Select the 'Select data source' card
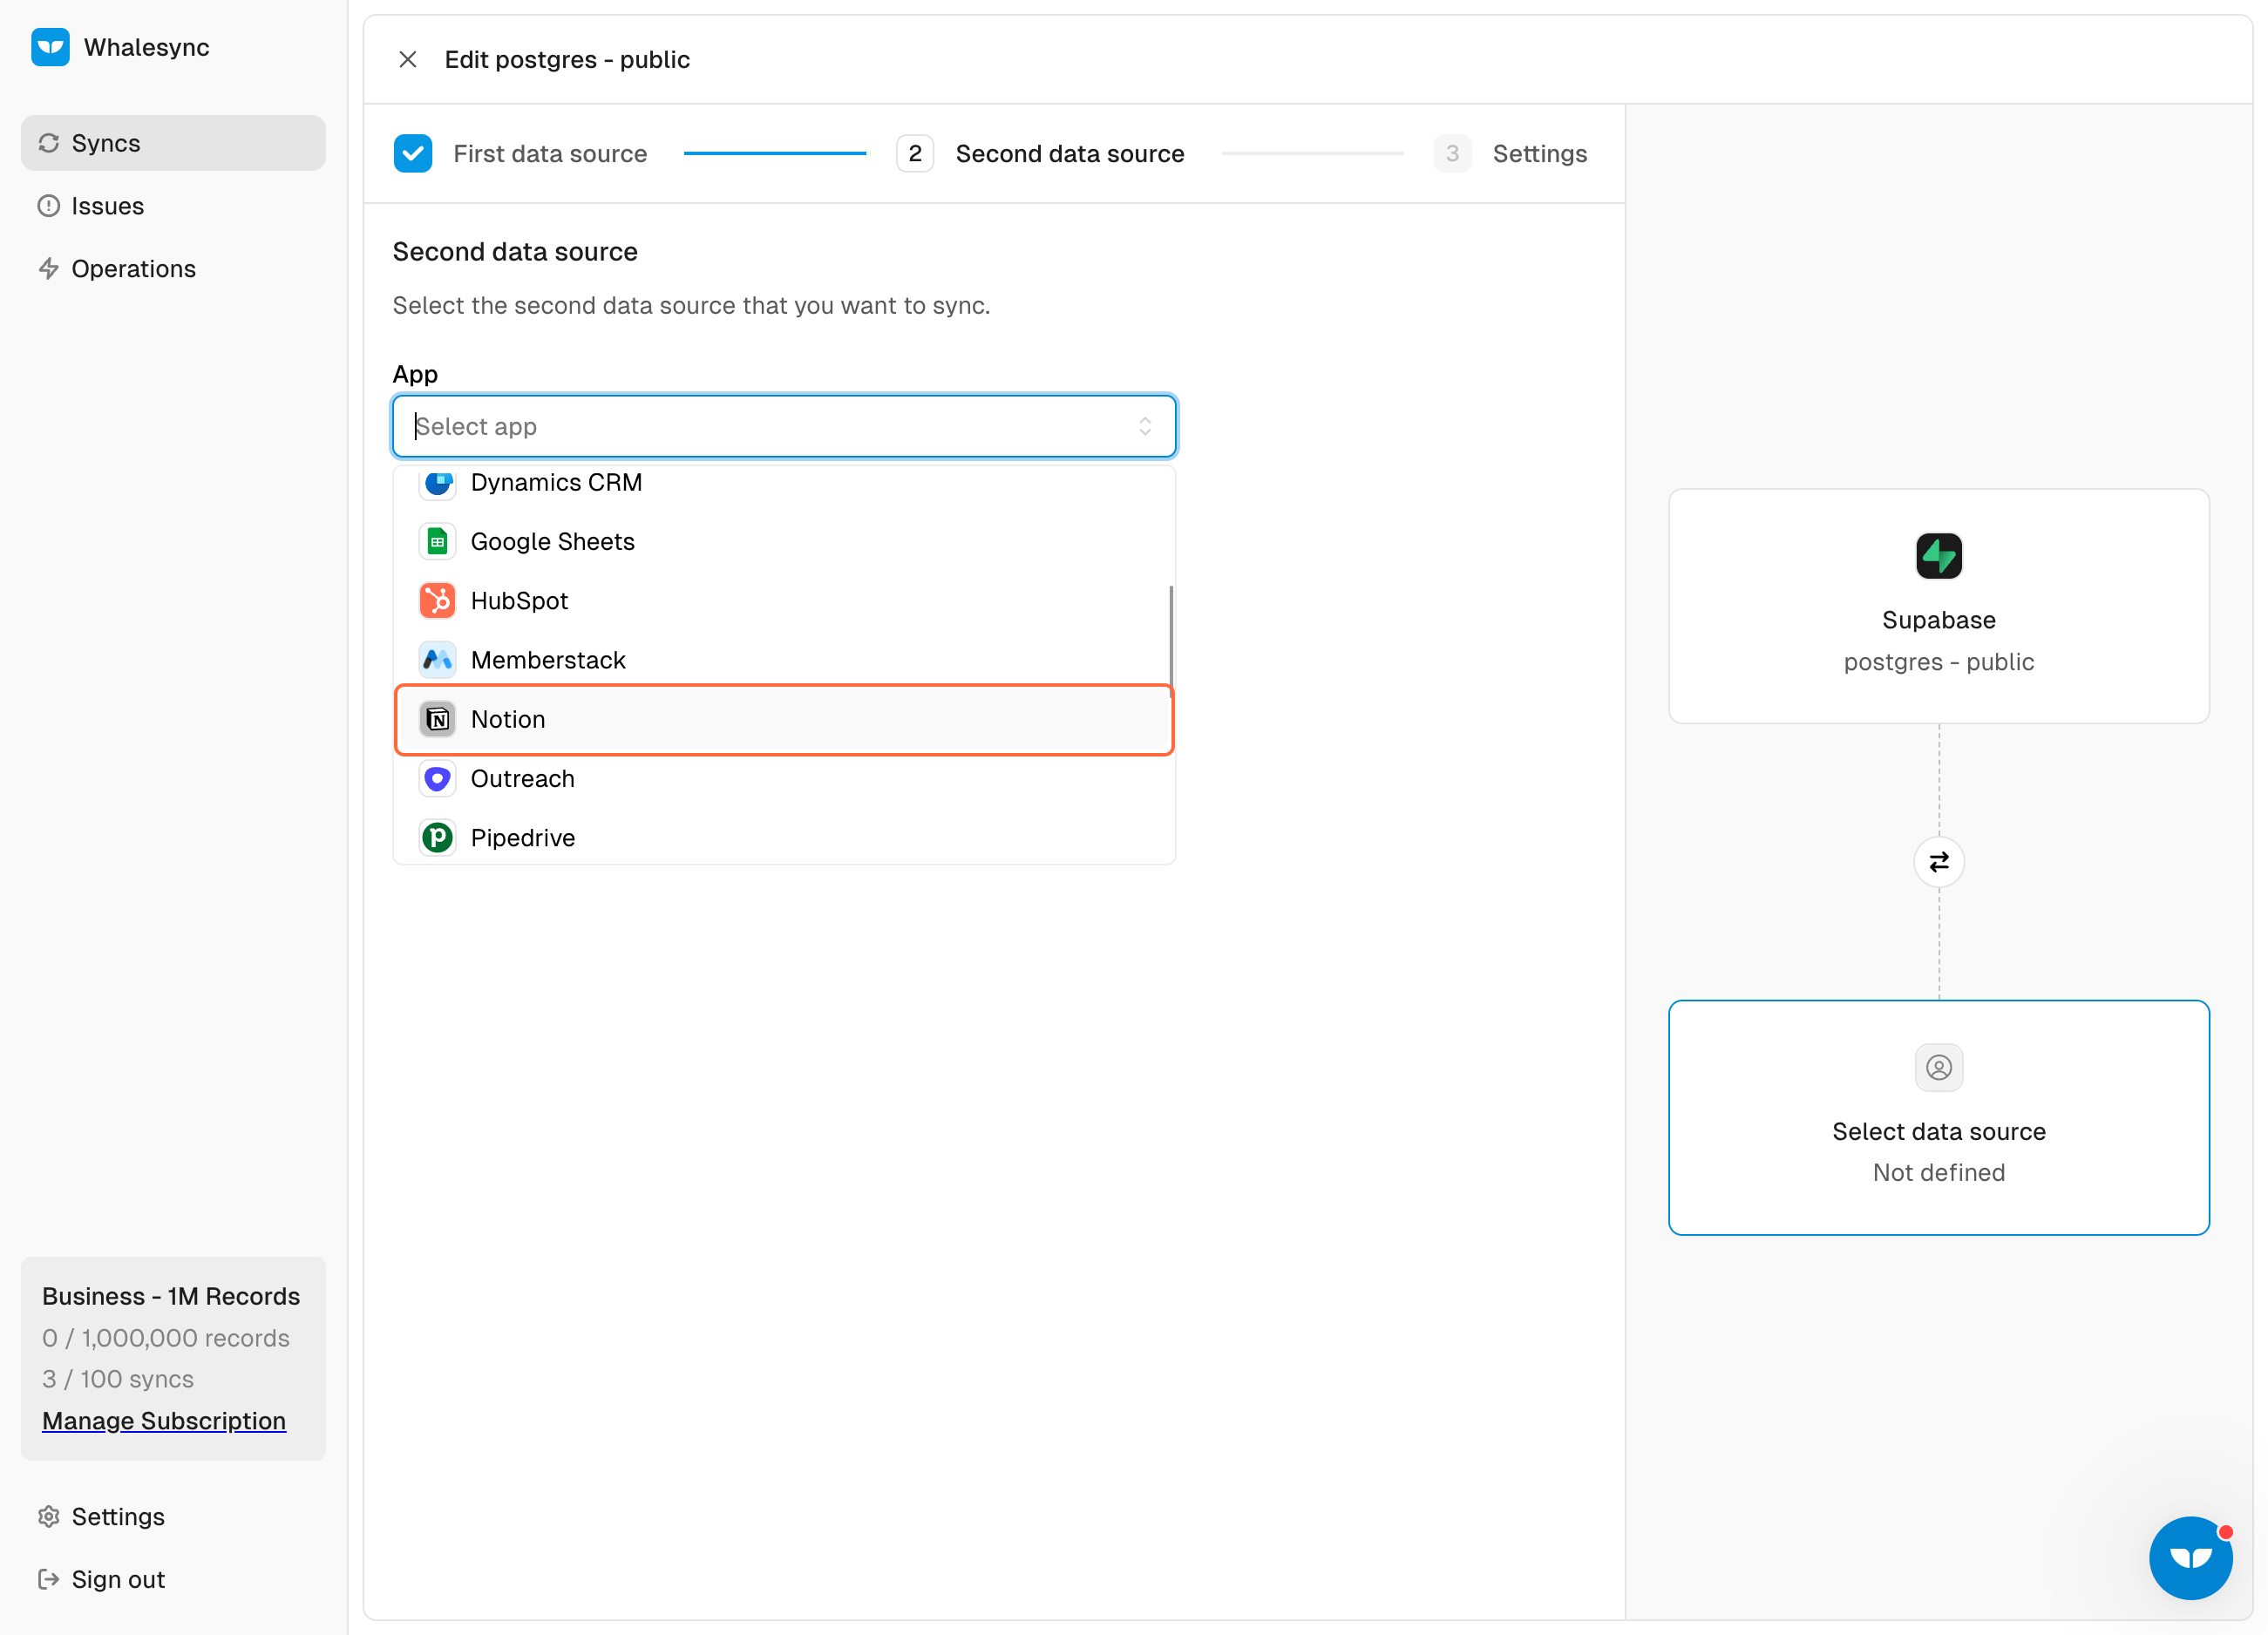2268x1635 pixels. point(1938,1117)
